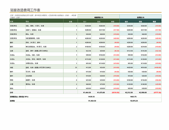Click the ¥22.50 estimated cost cell
This screenshot has width=169, height=130.
point(88,51)
